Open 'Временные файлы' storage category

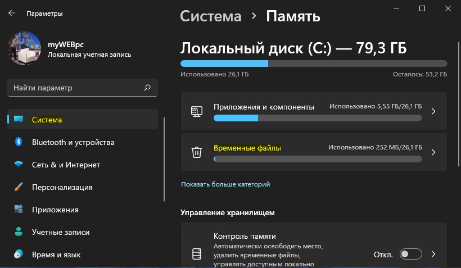coord(314,152)
